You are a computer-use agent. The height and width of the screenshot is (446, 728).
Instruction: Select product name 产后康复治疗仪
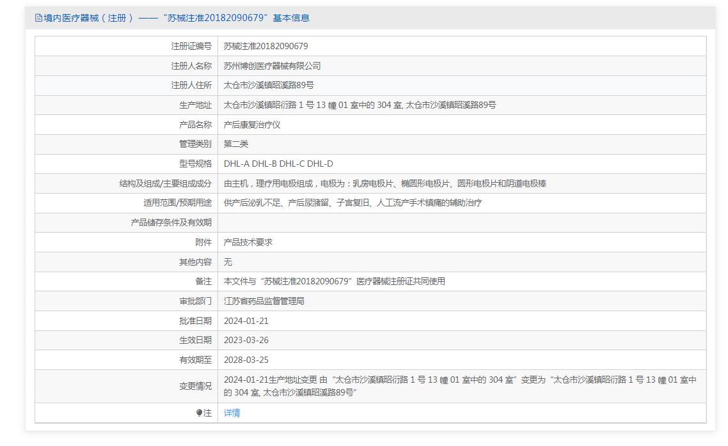point(252,125)
